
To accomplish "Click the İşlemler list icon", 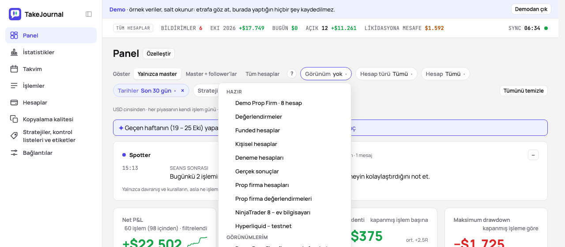I will coord(14,86).
